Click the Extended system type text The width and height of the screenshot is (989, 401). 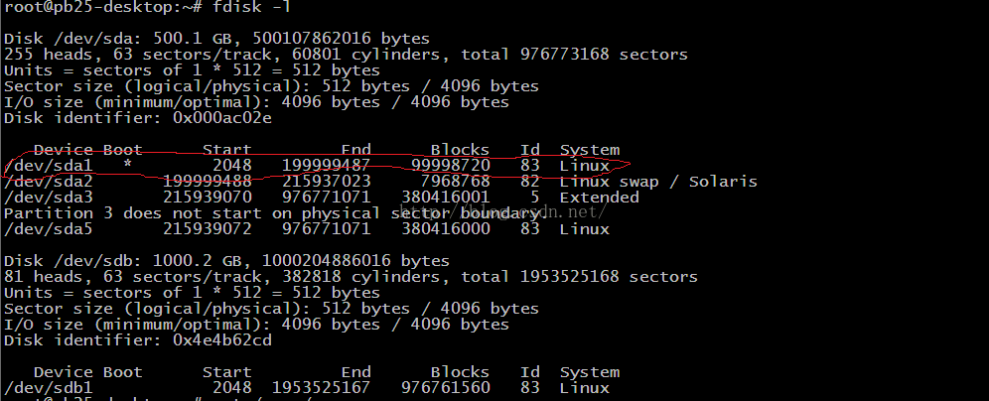click(599, 198)
